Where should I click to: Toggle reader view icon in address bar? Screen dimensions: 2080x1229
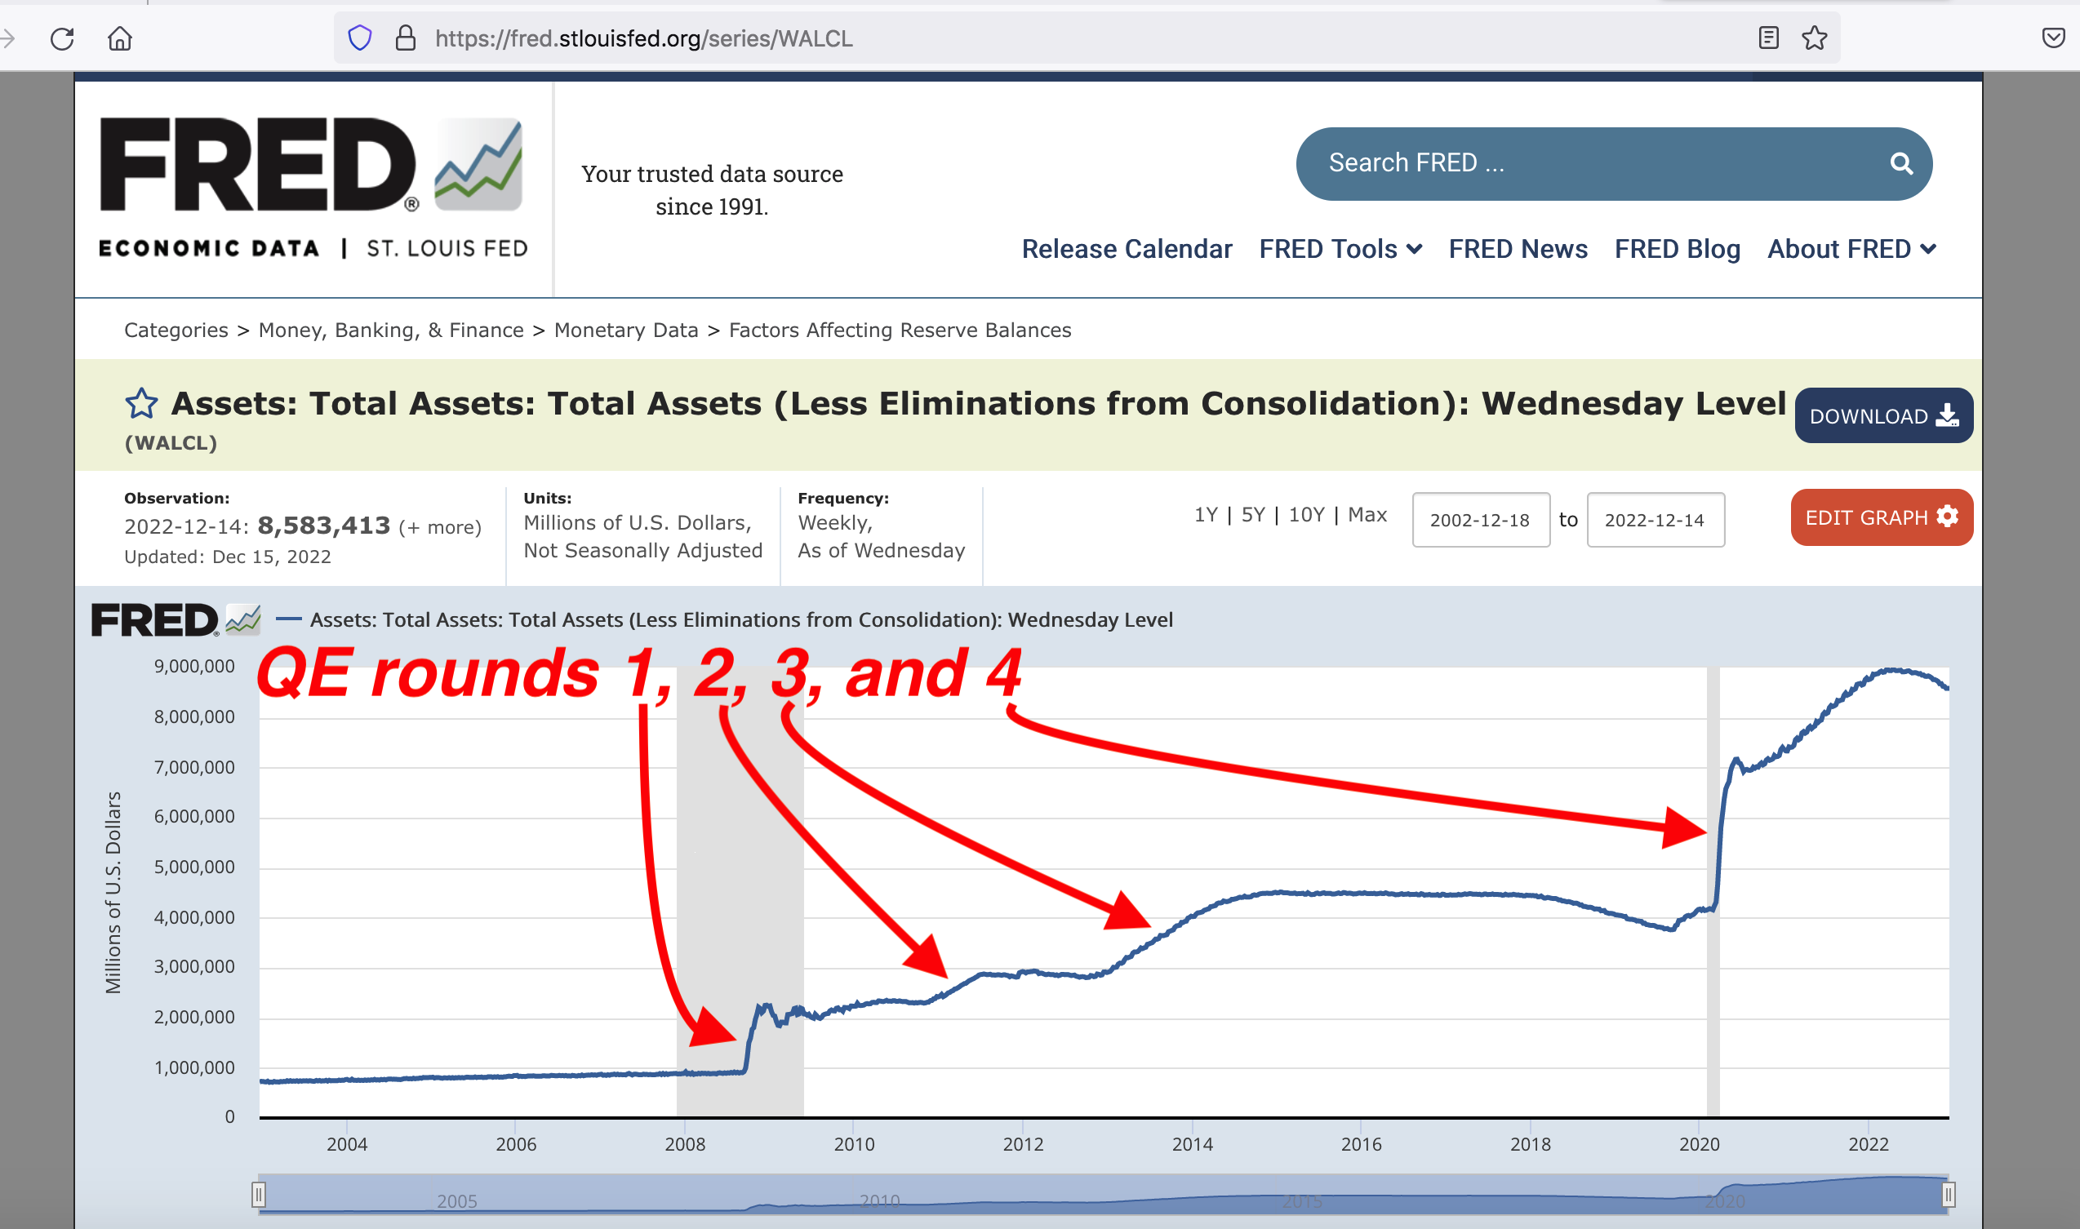[x=1768, y=38]
